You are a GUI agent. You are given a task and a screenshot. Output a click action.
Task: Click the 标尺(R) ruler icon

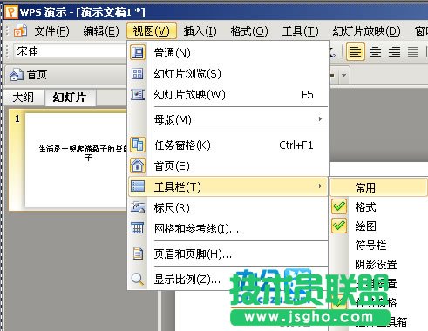(138, 207)
